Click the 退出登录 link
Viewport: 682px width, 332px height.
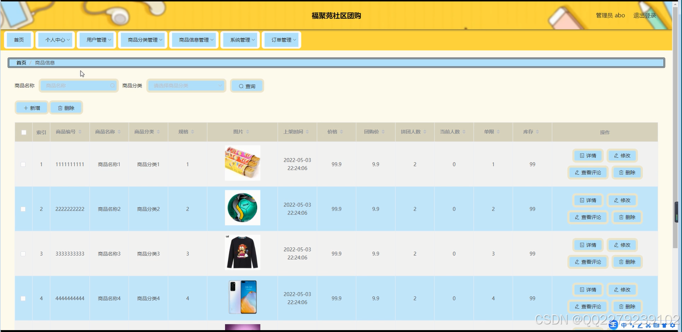coord(644,15)
